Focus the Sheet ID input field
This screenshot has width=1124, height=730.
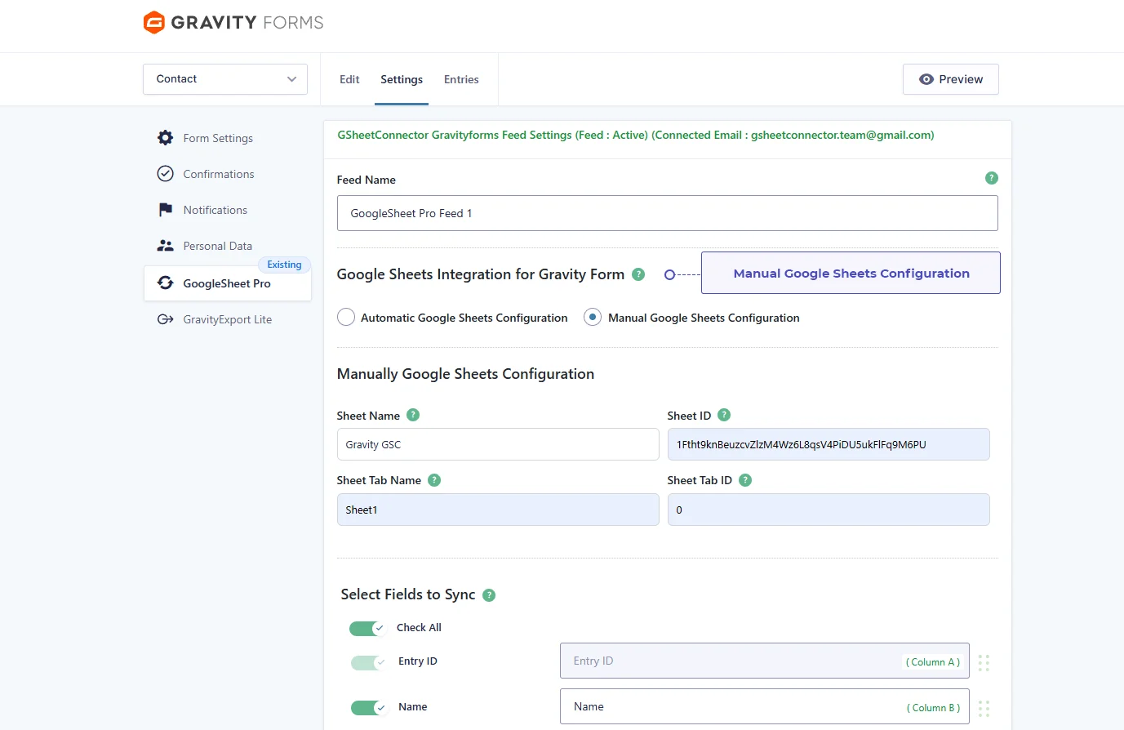coord(829,444)
